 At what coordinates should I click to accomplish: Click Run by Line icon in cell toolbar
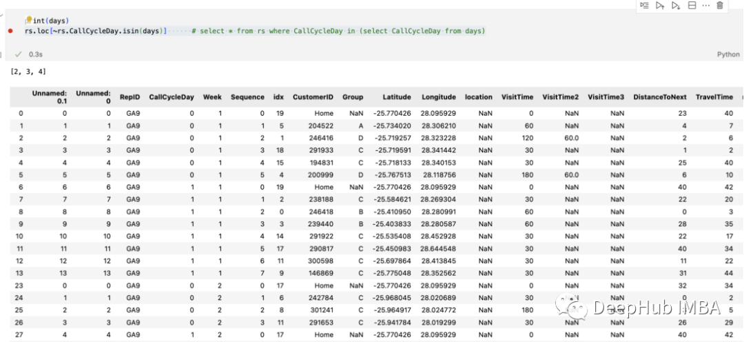point(644,6)
